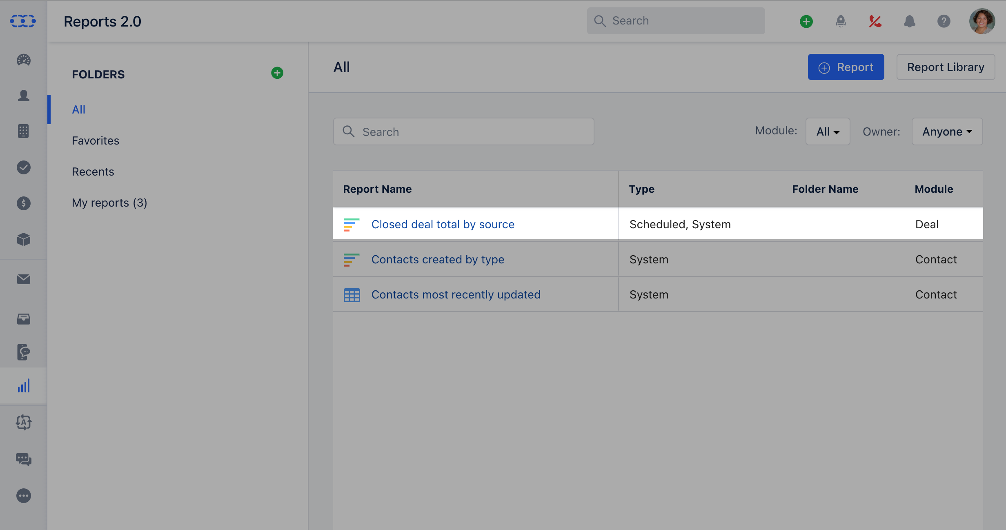Open the automation icon in sidebar
Image resolution: width=1006 pixels, height=530 pixels.
click(23, 422)
